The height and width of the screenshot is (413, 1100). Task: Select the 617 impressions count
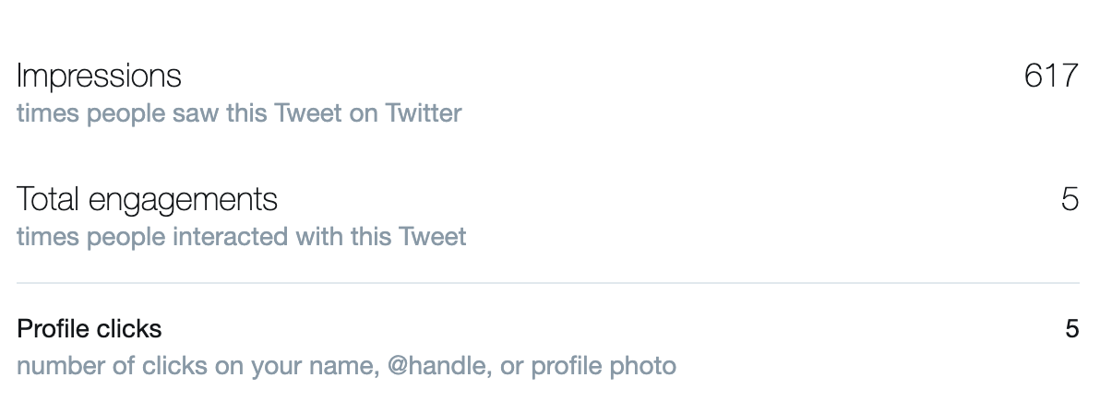click(x=1051, y=76)
